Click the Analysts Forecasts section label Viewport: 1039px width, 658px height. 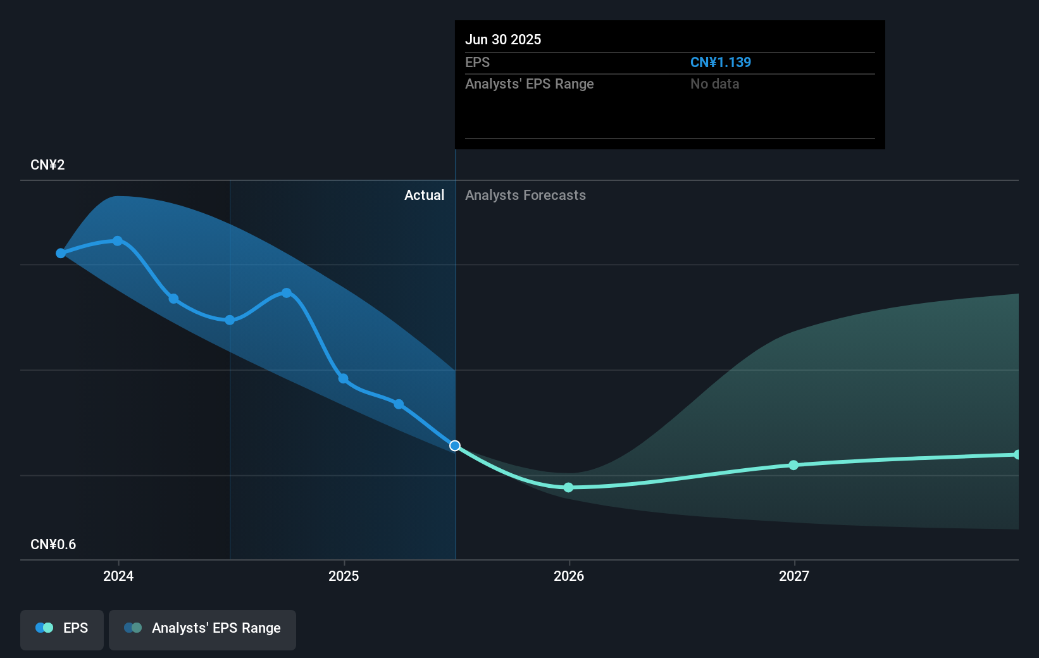click(x=525, y=196)
